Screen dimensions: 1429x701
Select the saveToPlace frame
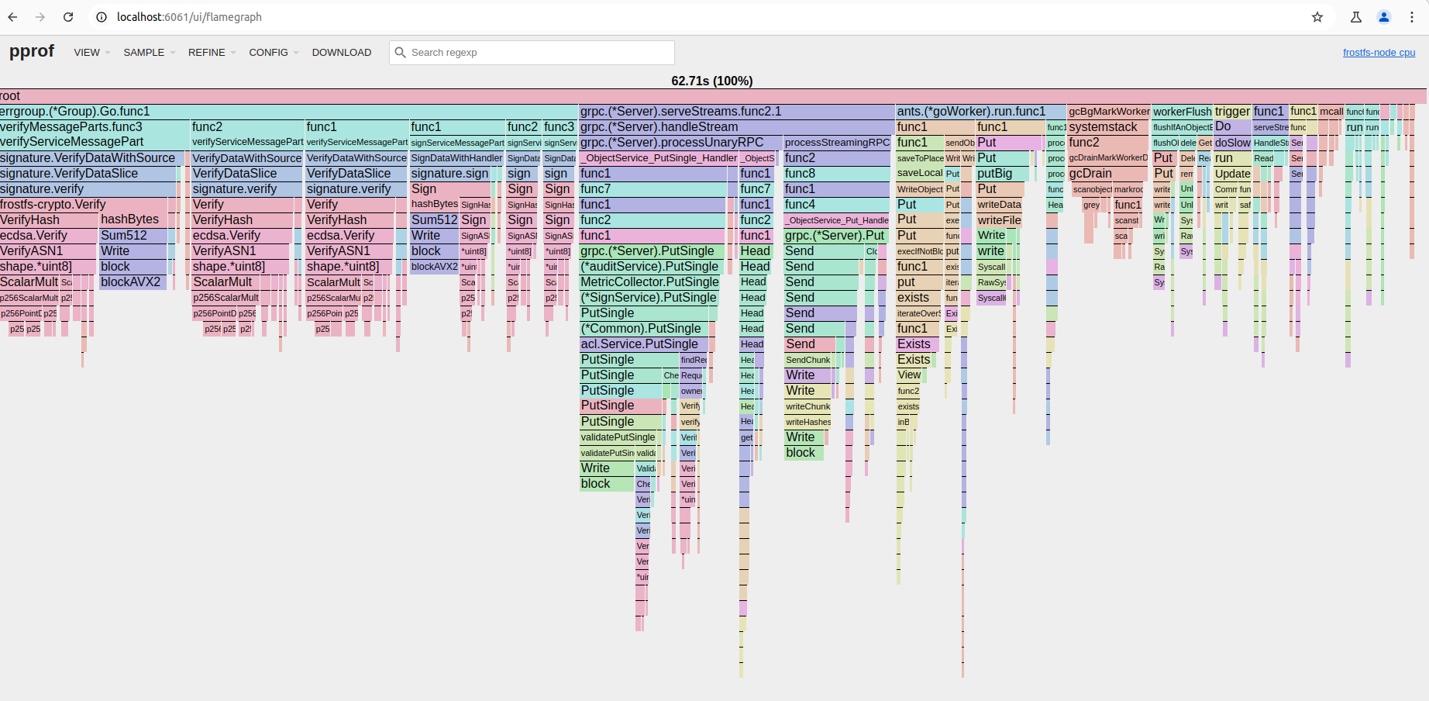click(920, 158)
